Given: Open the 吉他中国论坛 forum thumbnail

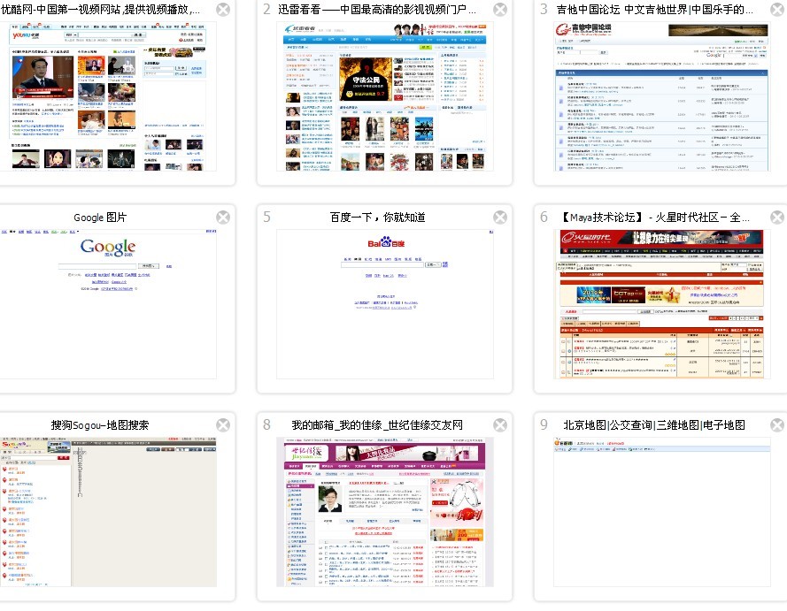Looking at the screenshot, I should click(662, 96).
